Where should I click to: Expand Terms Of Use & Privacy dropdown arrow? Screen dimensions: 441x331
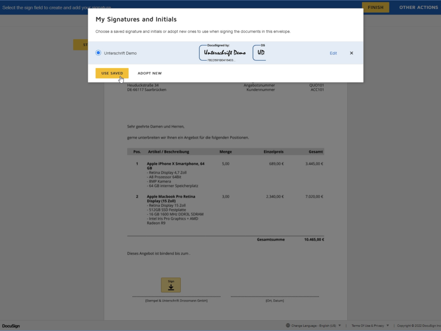(387, 326)
